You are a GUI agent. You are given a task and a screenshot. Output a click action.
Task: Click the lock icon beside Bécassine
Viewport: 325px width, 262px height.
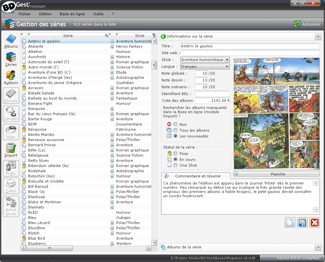pos(24,129)
